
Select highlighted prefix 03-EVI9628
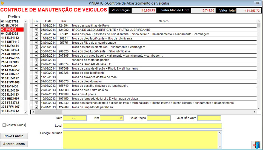coord(12,30)
